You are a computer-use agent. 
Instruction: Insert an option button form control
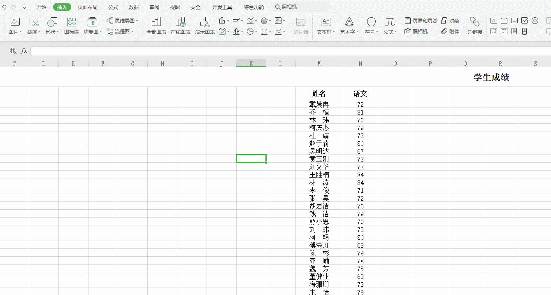point(535,21)
